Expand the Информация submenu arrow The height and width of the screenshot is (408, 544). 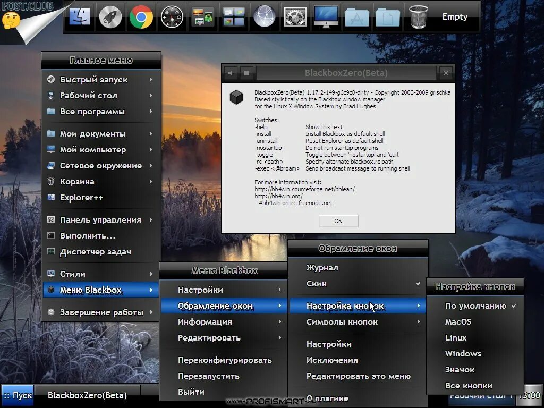tap(279, 321)
